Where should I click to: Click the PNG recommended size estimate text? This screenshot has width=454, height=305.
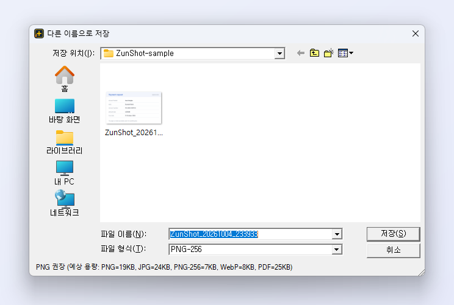(164, 267)
